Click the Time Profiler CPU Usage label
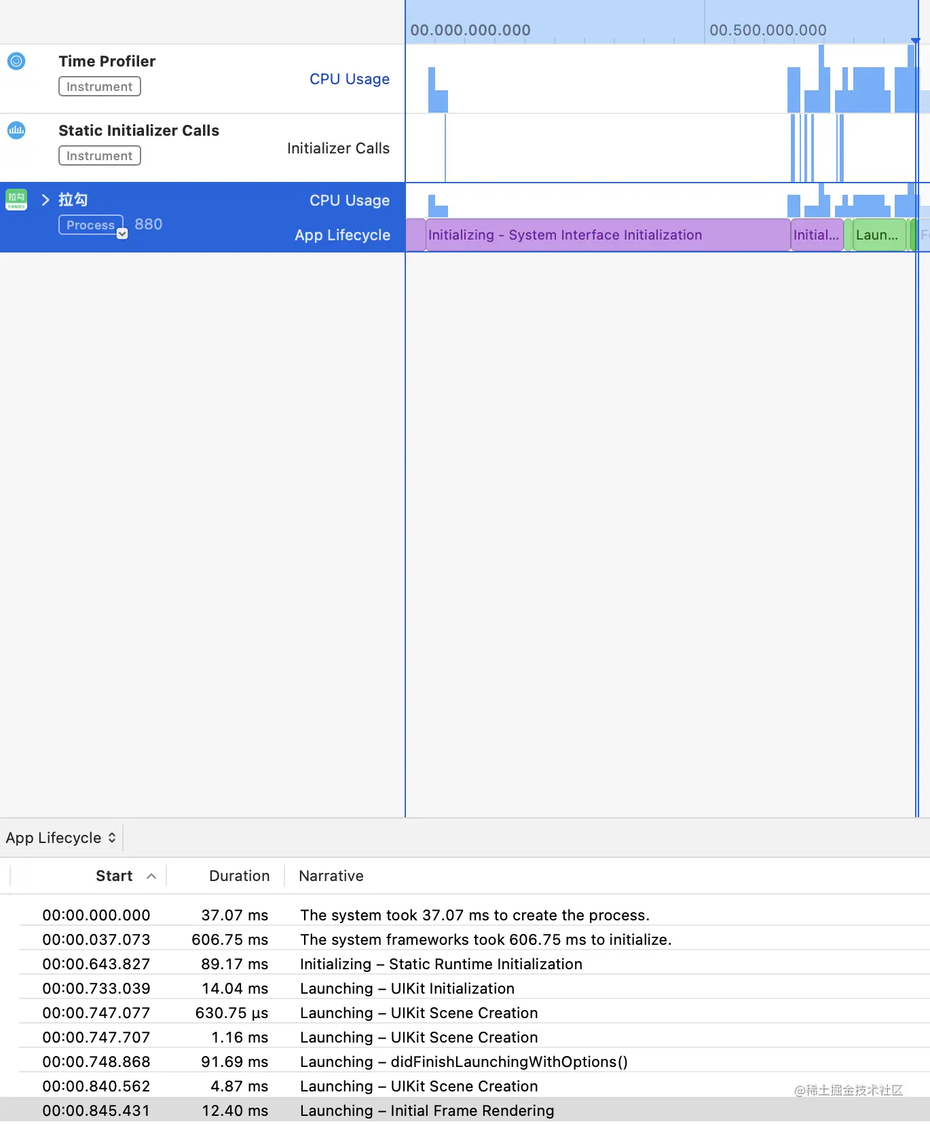This screenshot has width=930, height=1124. 350,79
